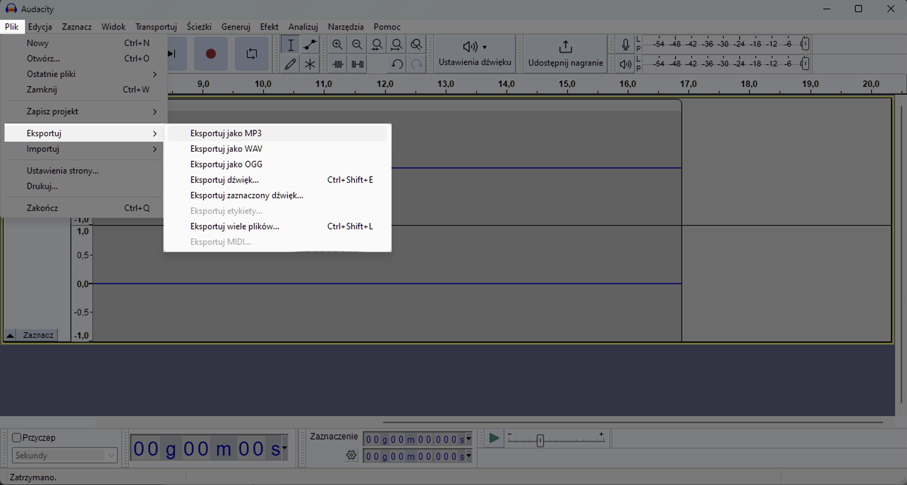Choose Eksportuj jako WAV
Image resolution: width=907 pixels, height=485 pixels.
coord(226,149)
